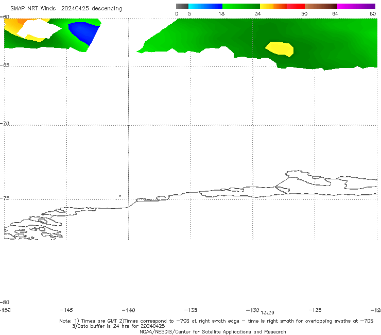Screen dimensions: 381x335
Task: Click the colorbar label '50'
Action: 304,13
